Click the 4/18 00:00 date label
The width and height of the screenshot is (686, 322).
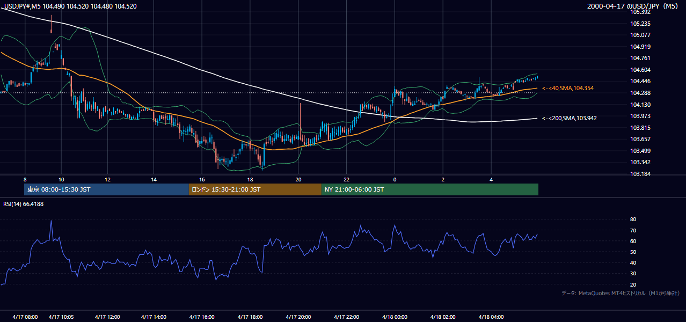(395, 317)
